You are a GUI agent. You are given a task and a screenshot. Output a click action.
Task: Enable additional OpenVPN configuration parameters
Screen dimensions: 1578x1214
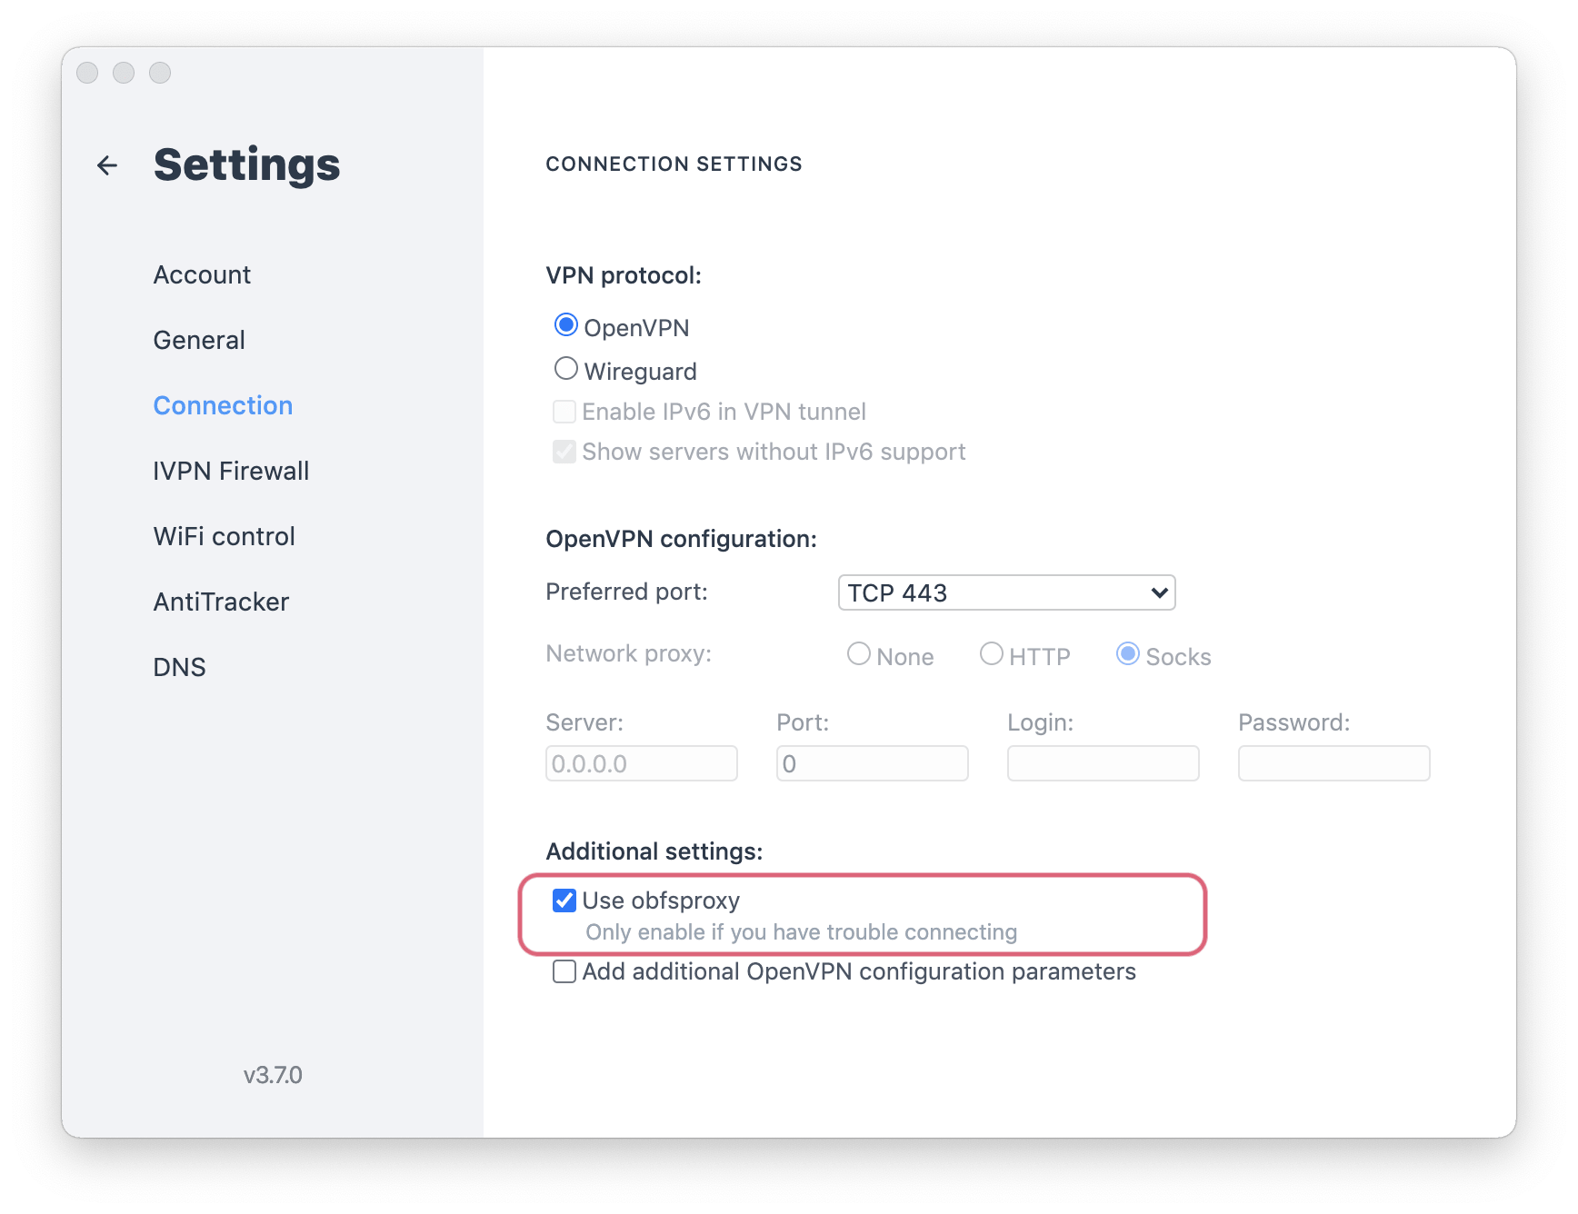click(x=564, y=971)
